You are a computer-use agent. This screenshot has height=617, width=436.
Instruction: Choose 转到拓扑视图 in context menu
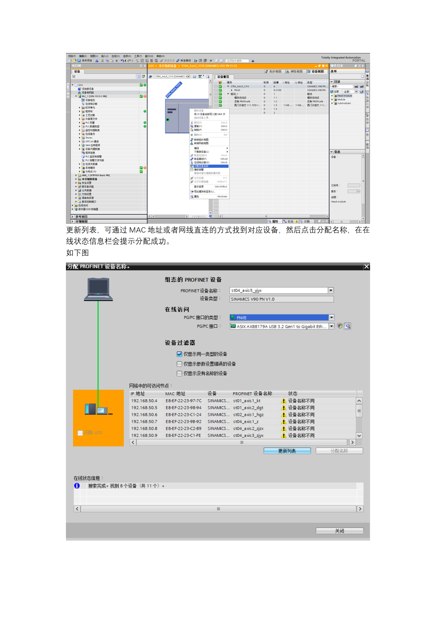click(x=209, y=140)
